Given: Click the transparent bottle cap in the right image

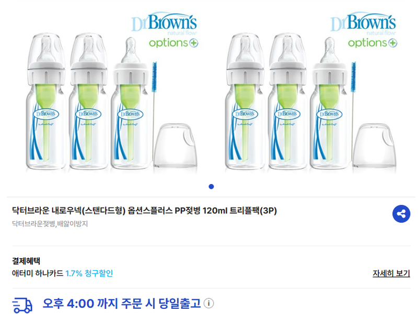Looking at the screenshot, I should (374, 146).
